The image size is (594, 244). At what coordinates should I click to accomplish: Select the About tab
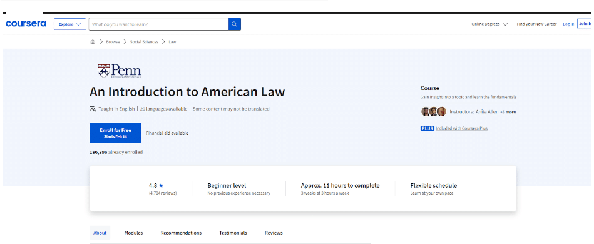click(x=100, y=233)
